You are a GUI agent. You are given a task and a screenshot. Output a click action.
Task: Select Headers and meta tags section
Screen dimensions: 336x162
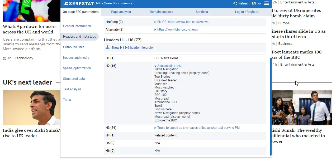[x=79, y=37]
